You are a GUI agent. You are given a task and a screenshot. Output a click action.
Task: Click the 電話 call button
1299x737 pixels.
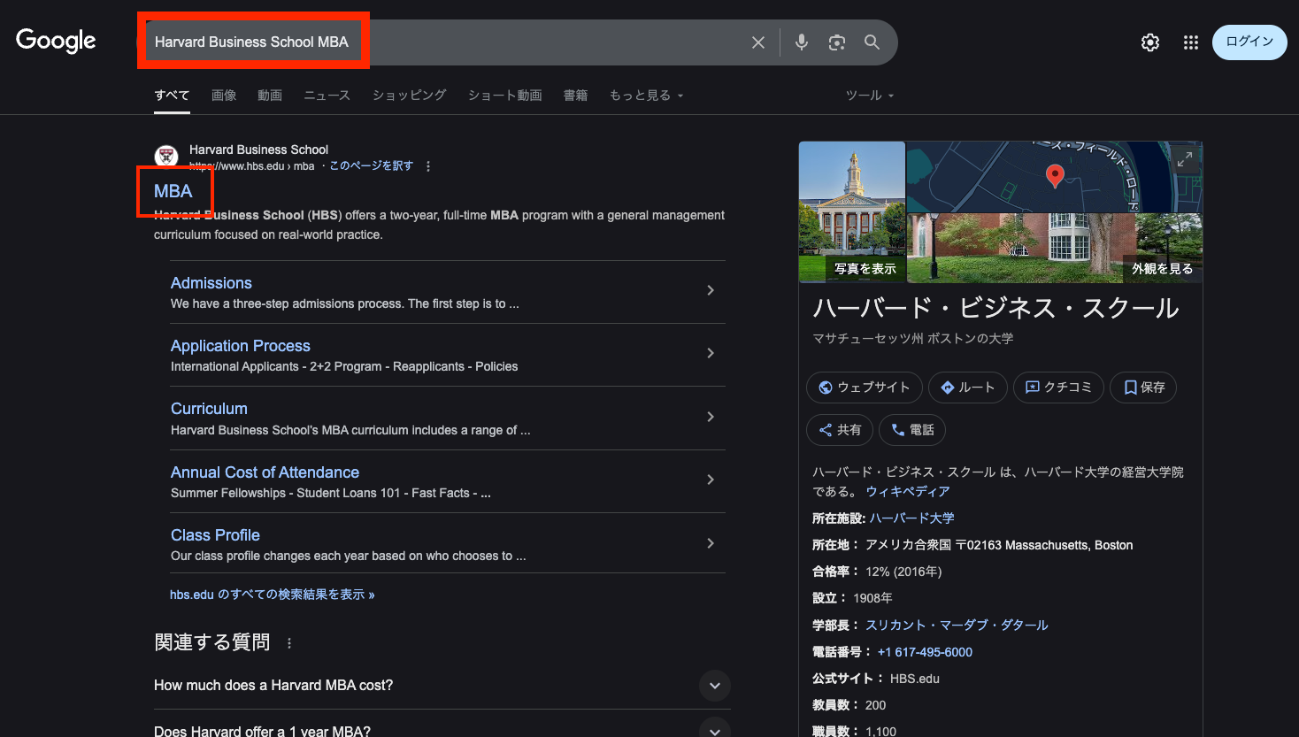[912, 430]
